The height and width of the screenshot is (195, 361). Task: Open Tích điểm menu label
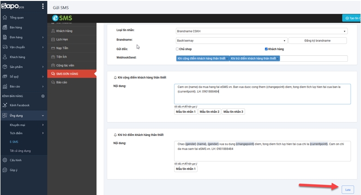[16, 133]
